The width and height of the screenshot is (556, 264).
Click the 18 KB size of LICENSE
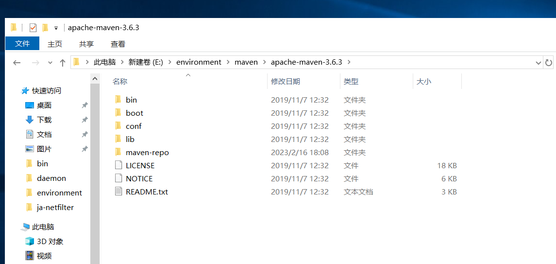[447, 166]
